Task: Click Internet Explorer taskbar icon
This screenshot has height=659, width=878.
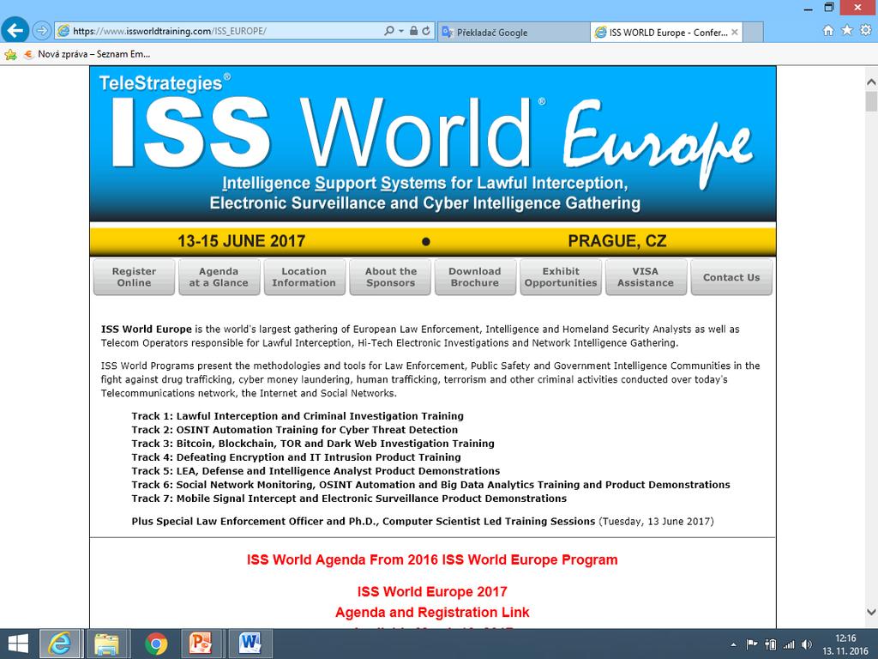Action: 61,644
